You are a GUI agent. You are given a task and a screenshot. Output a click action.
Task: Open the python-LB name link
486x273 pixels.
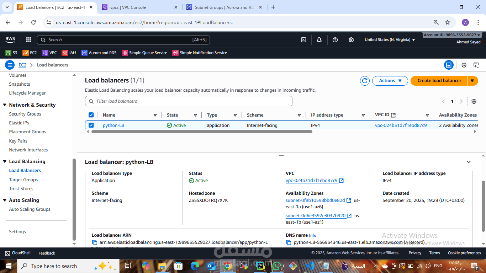(113, 125)
